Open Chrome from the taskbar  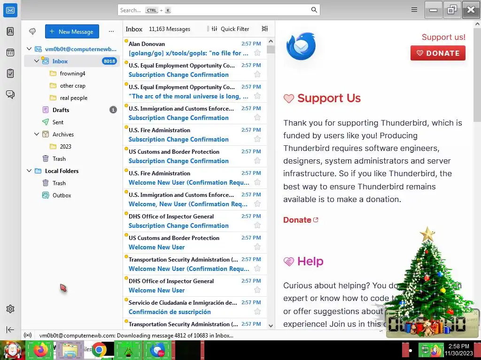point(99,350)
